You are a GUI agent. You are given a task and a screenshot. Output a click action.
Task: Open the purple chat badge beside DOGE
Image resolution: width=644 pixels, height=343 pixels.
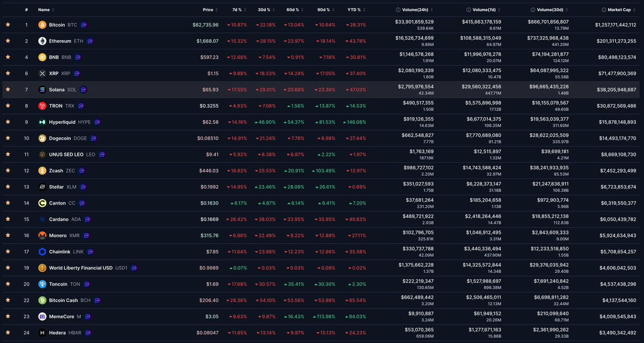pos(93,138)
